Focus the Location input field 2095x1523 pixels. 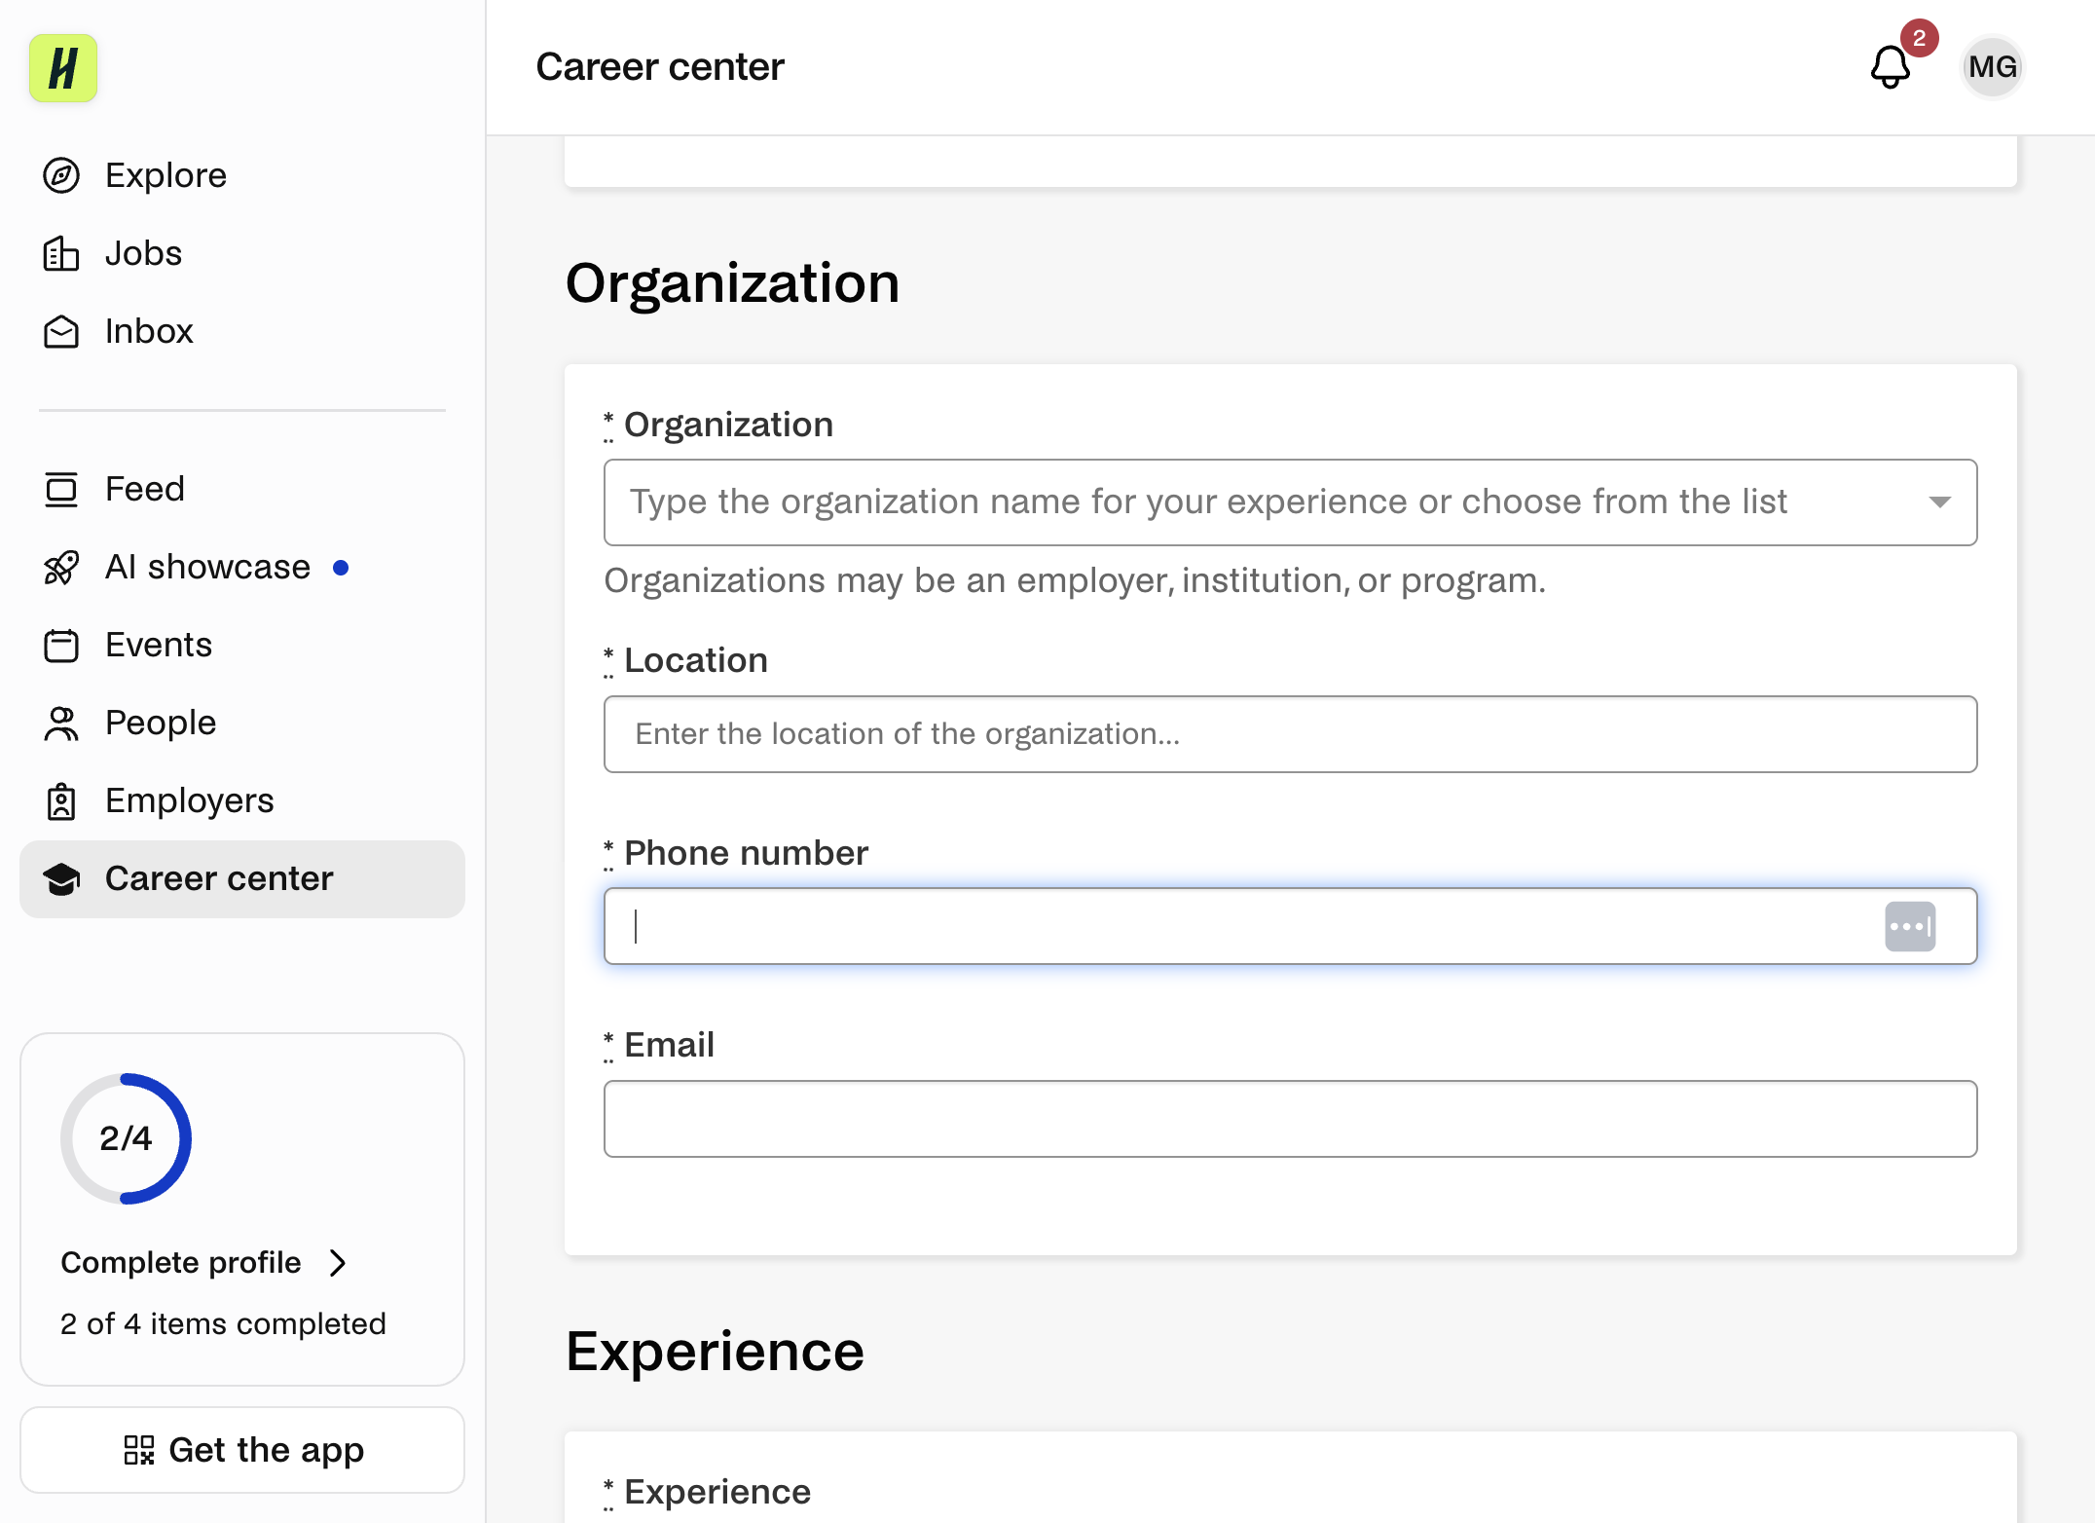tap(1290, 734)
